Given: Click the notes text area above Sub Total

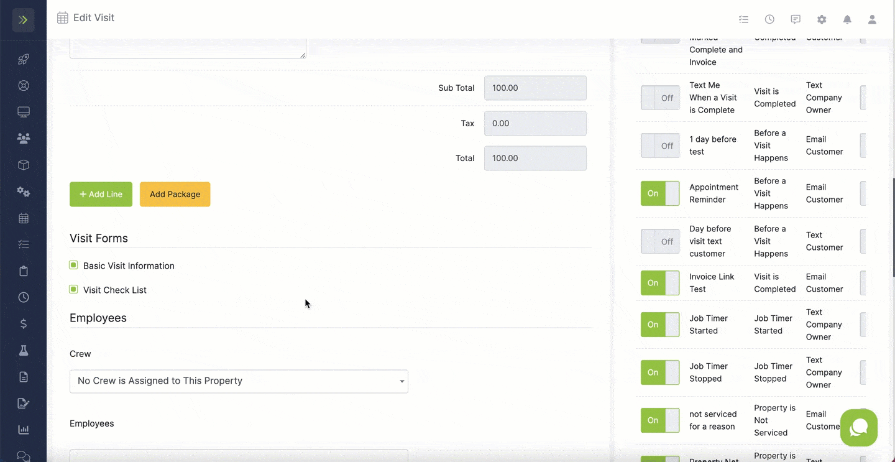Looking at the screenshot, I should coord(188,49).
